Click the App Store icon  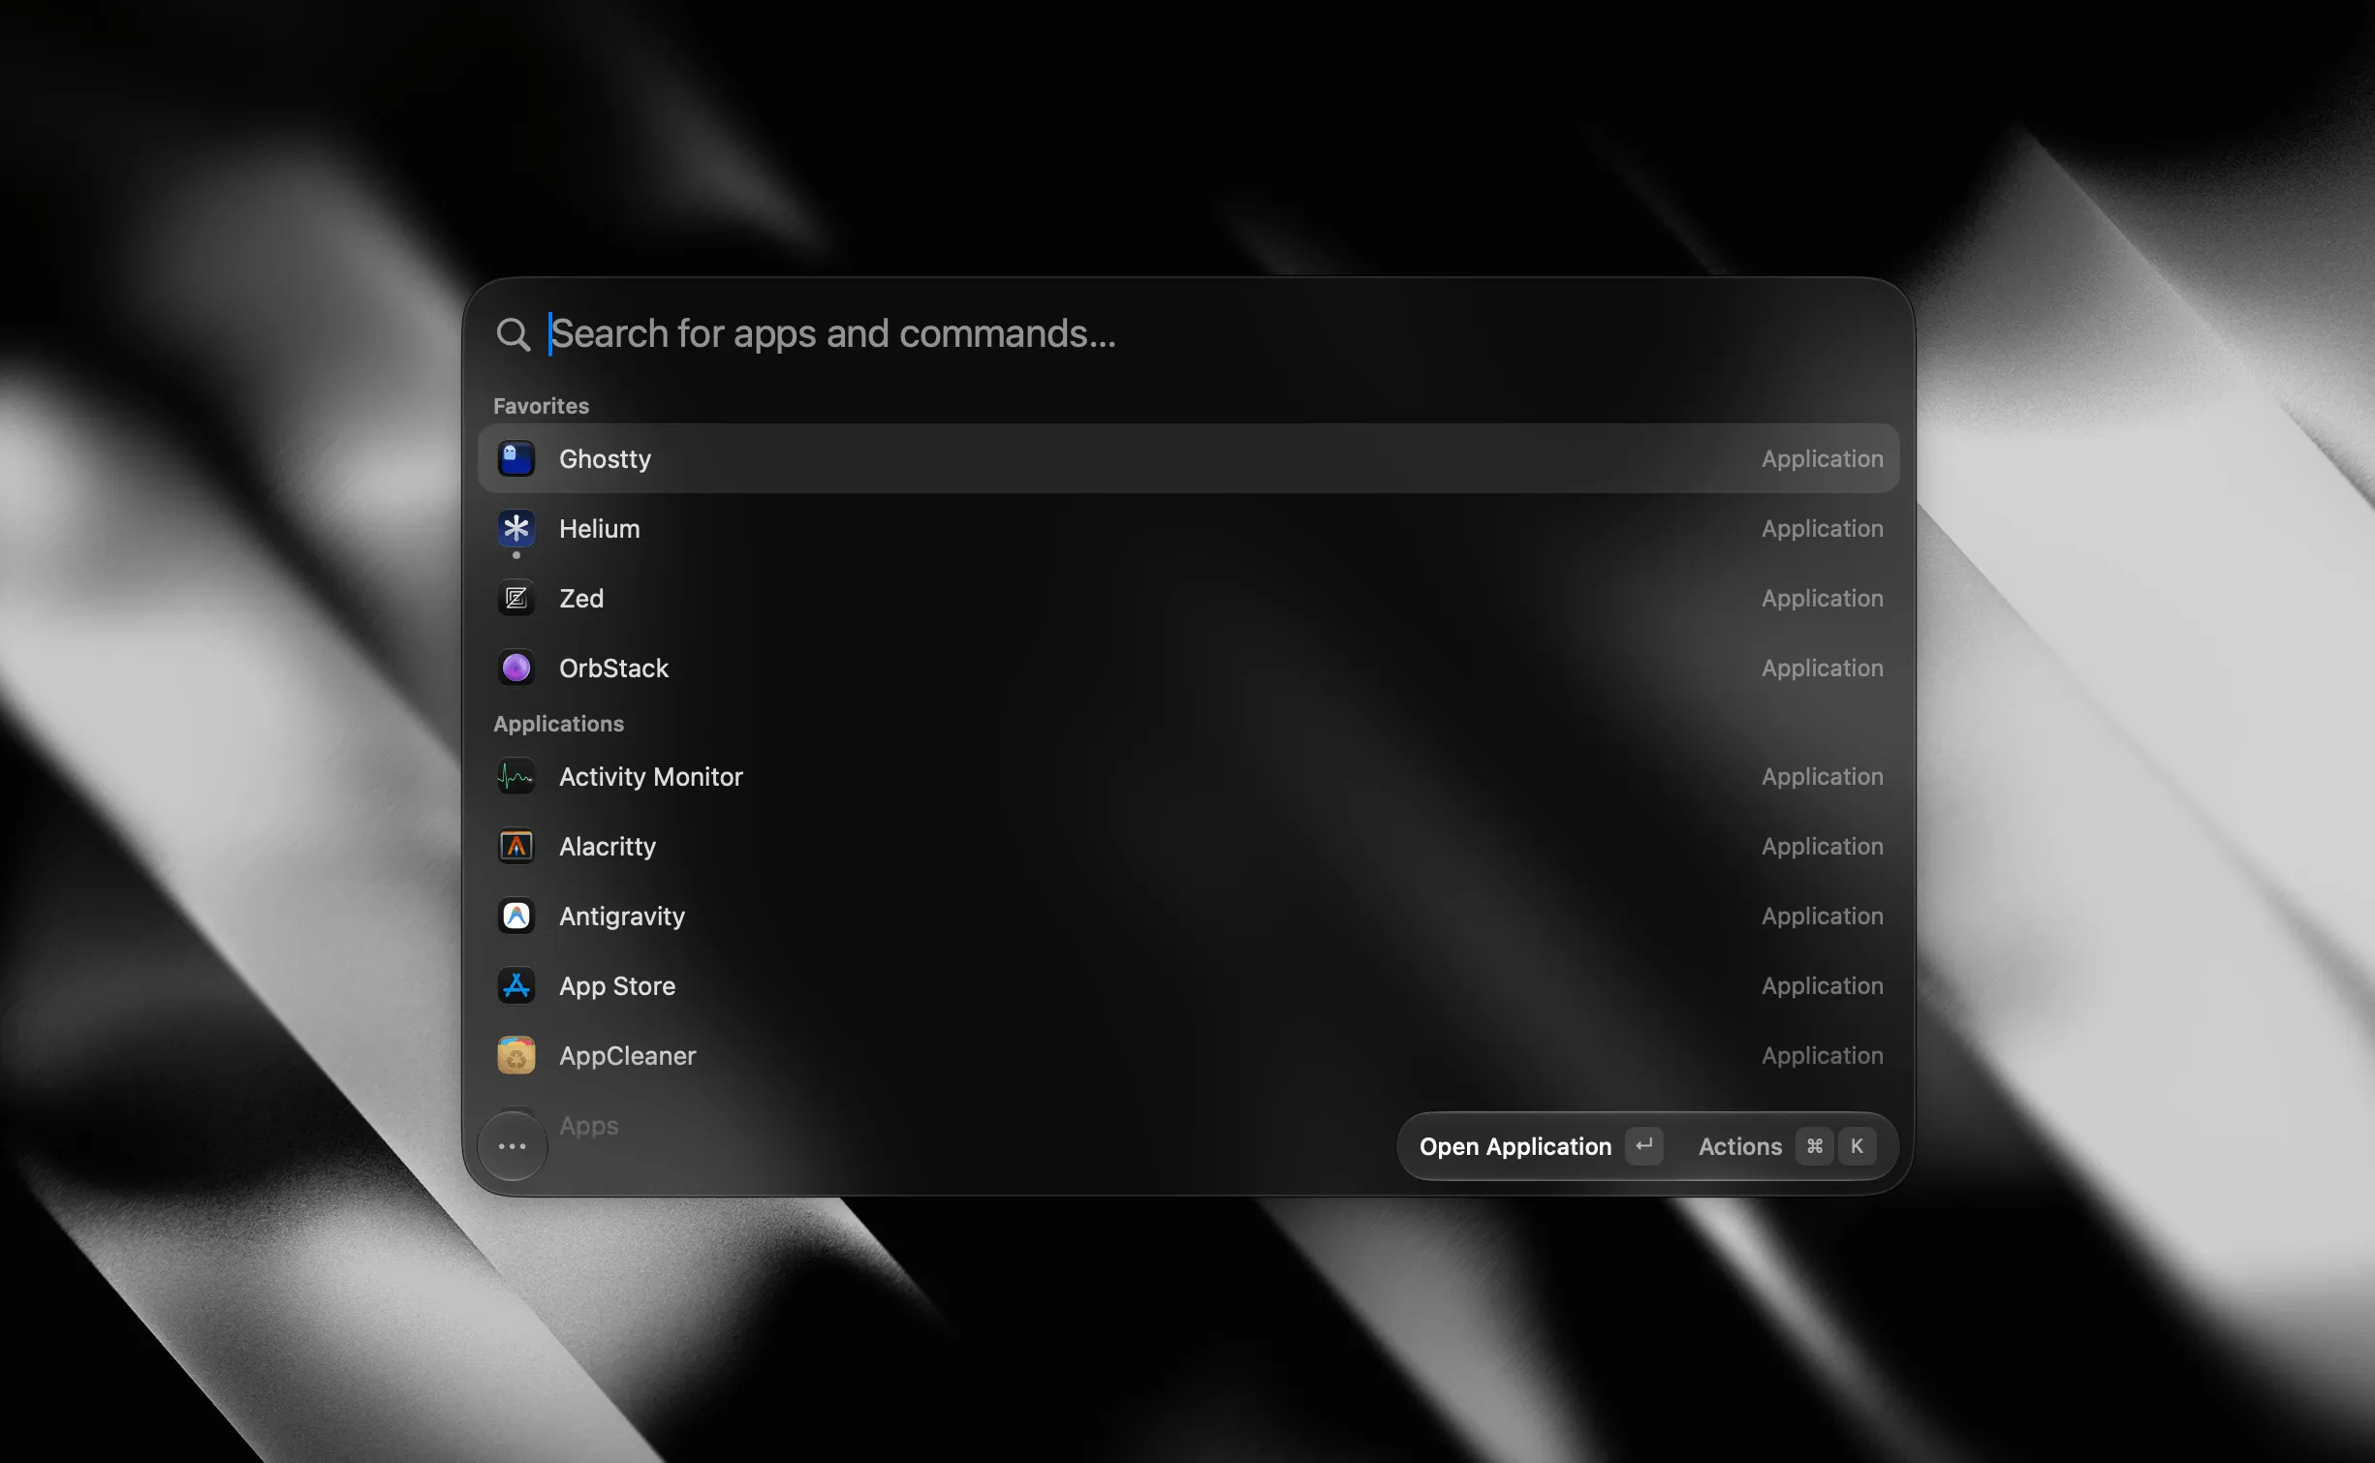[x=516, y=985]
